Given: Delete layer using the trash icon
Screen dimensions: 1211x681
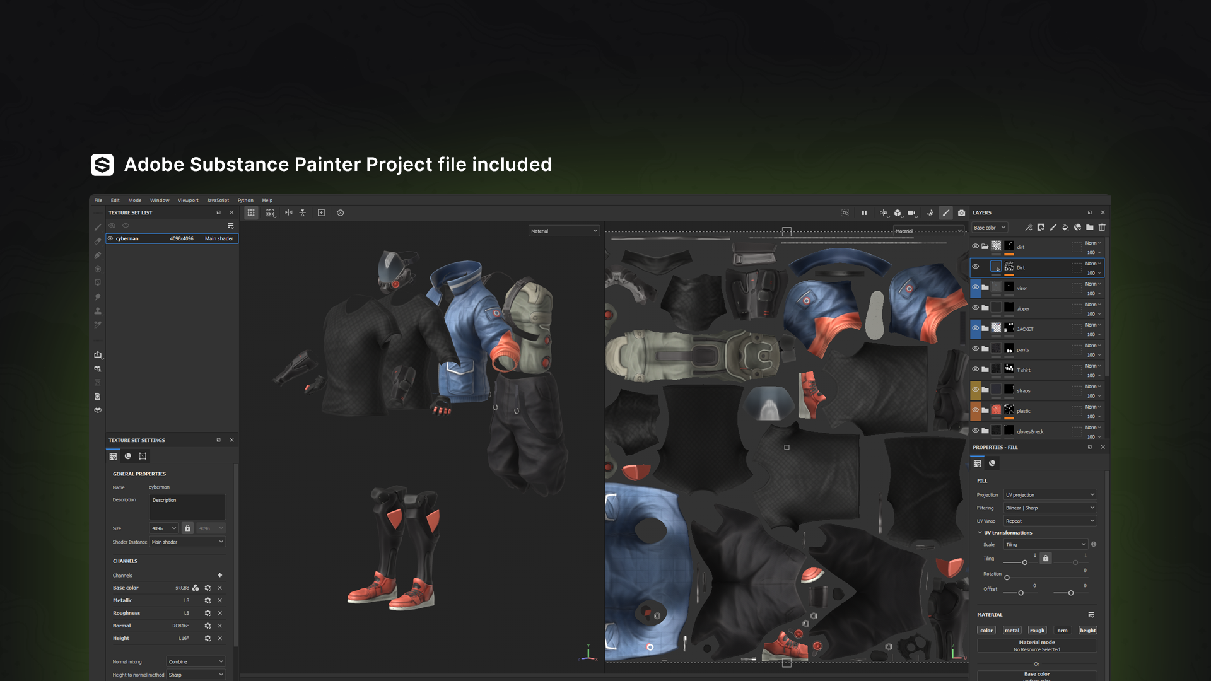Looking at the screenshot, I should pyautogui.click(x=1102, y=228).
